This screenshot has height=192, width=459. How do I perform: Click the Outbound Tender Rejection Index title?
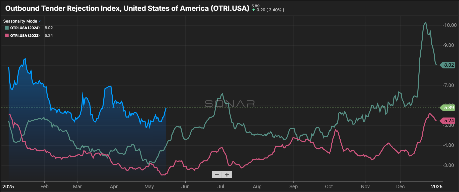point(127,9)
